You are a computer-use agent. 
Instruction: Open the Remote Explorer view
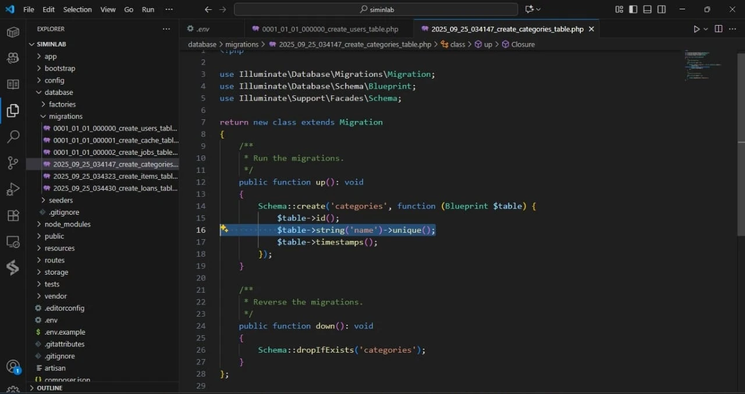pos(13,242)
